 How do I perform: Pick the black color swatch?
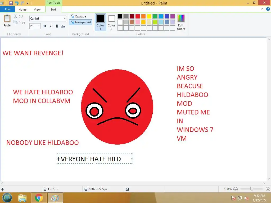[120, 16]
